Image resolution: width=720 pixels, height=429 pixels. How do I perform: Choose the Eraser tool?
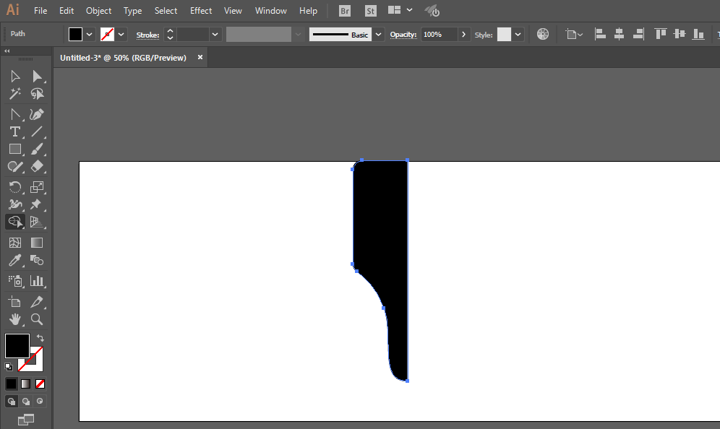coord(37,167)
